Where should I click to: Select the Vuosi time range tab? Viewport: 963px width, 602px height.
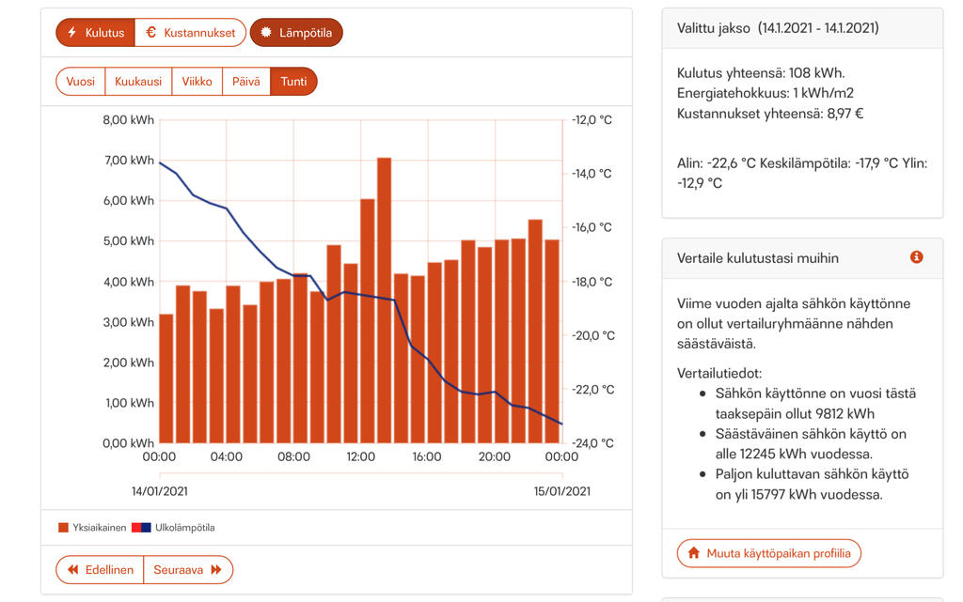[81, 82]
